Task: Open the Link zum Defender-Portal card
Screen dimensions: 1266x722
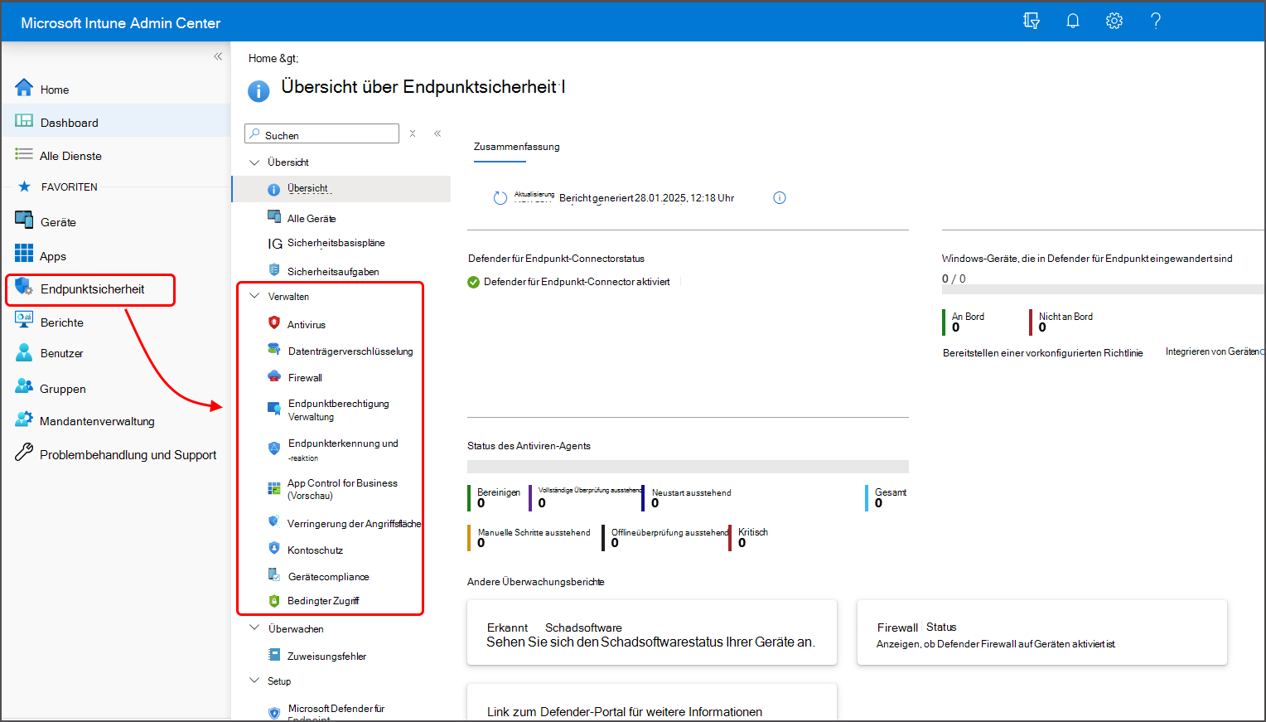Action: 652,702
